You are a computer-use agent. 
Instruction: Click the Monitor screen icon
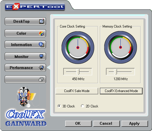click(41, 56)
